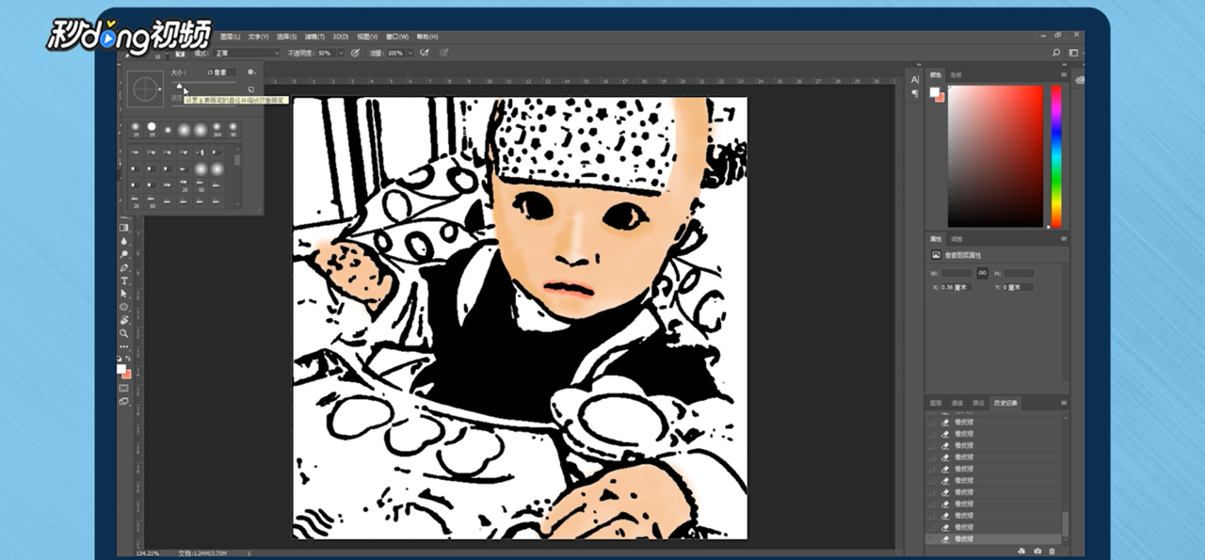Select the Pen tool
The width and height of the screenshot is (1205, 560).
(123, 267)
